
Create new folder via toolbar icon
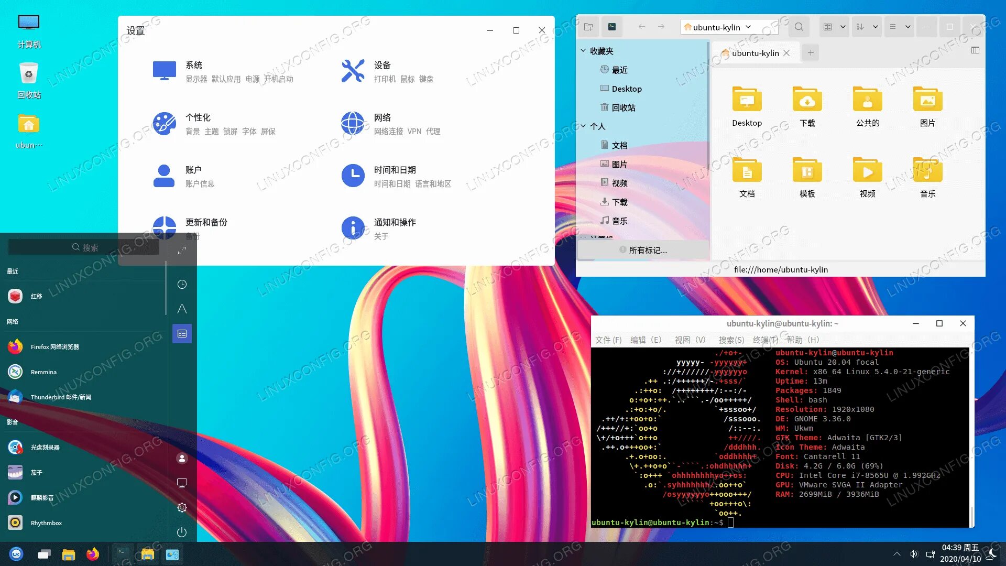point(588,27)
